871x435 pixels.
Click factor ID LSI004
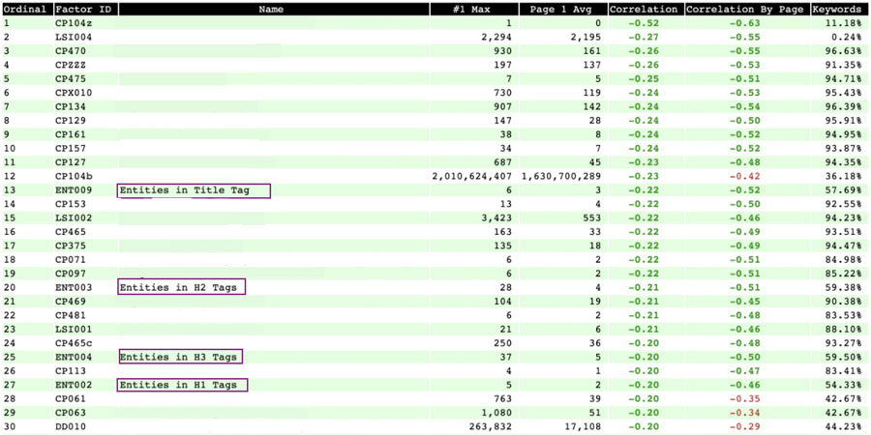tap(73, 37)
